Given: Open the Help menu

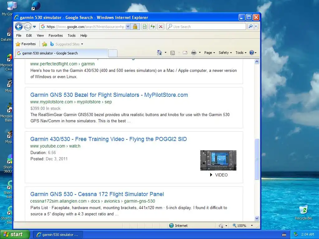Looking at the screenshot, I should click(x=83, y=35).
